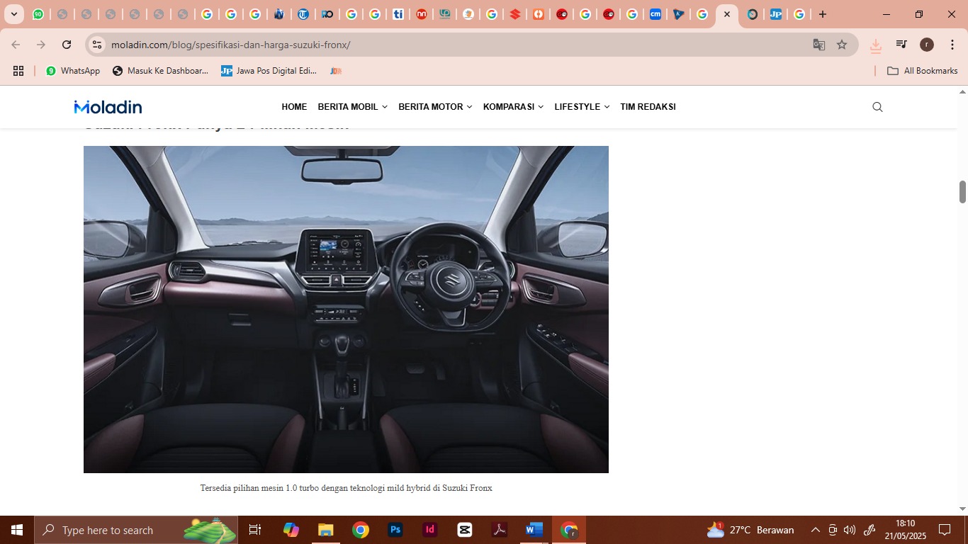The width and height of the screenshot is (968, 544).
Task: Open Task View on taskbar
Action: point(255,530)
